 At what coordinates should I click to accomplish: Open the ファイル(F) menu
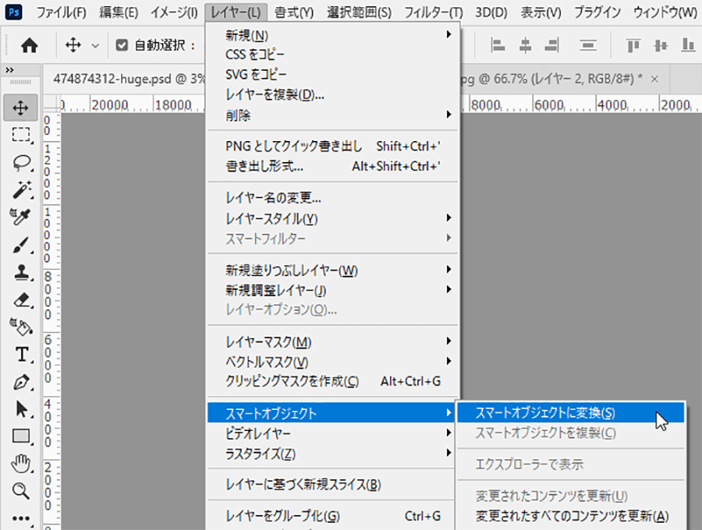(x=61, y=12)
